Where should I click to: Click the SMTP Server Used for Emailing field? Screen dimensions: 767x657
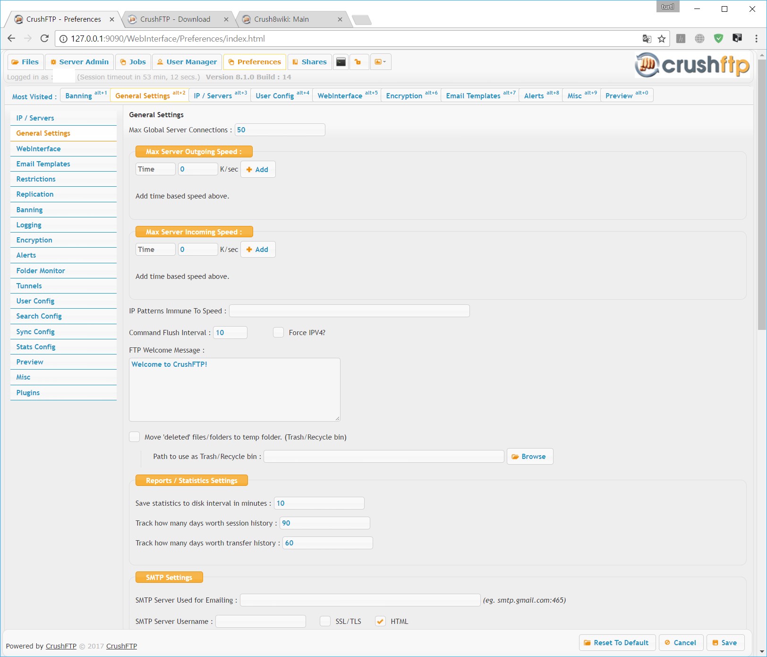[360, 600]
